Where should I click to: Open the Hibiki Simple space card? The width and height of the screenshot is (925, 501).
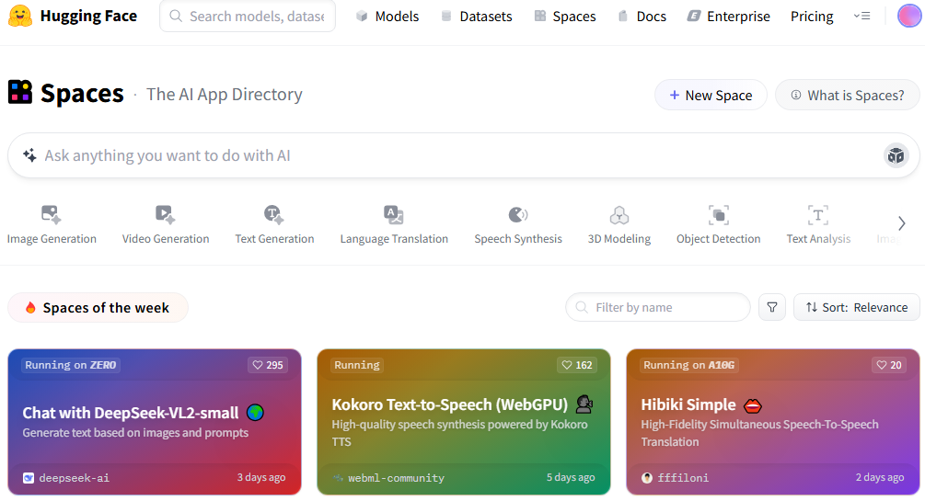773,422
